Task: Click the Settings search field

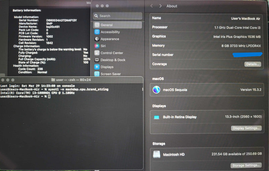Action: (x=117, y=16)
